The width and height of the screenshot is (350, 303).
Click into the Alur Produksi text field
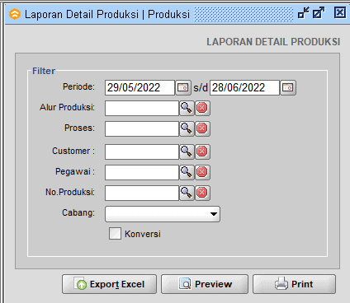point(142,108)
